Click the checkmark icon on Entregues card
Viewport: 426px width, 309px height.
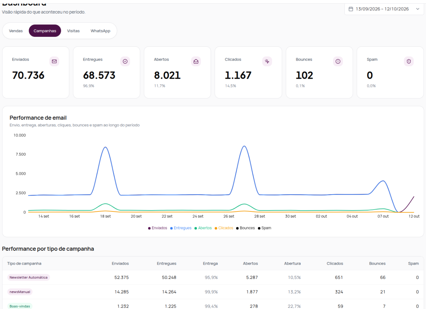[x=125, y=61]
